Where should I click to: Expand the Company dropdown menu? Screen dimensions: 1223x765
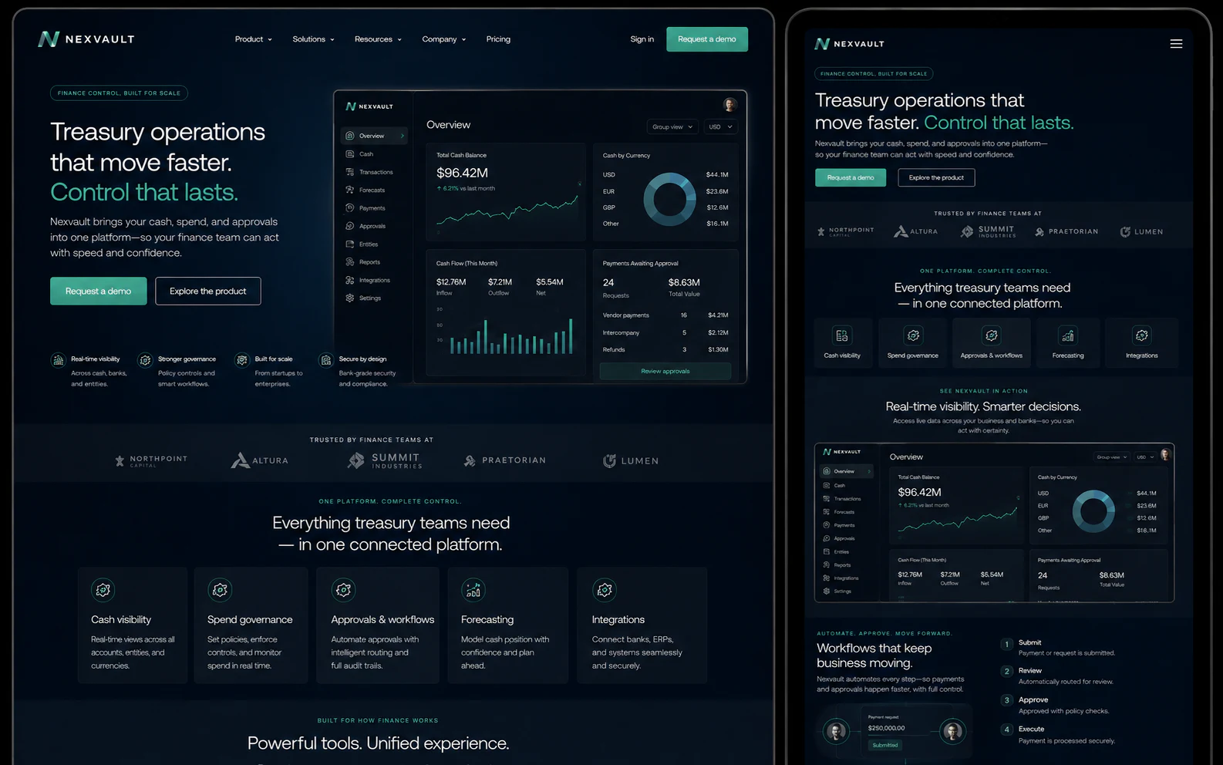pyautogui.click(x=443, y=39)
